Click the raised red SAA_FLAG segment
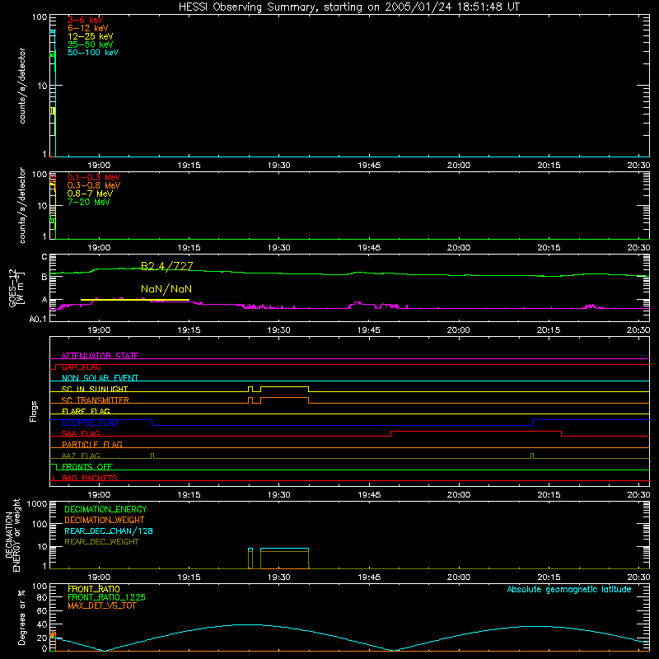This screenshot has width=659, height=659. click(x=476, y=431)
